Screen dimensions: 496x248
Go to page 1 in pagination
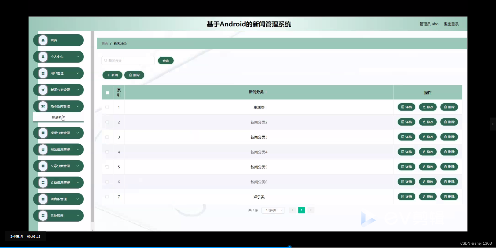(x=301, y=210)
